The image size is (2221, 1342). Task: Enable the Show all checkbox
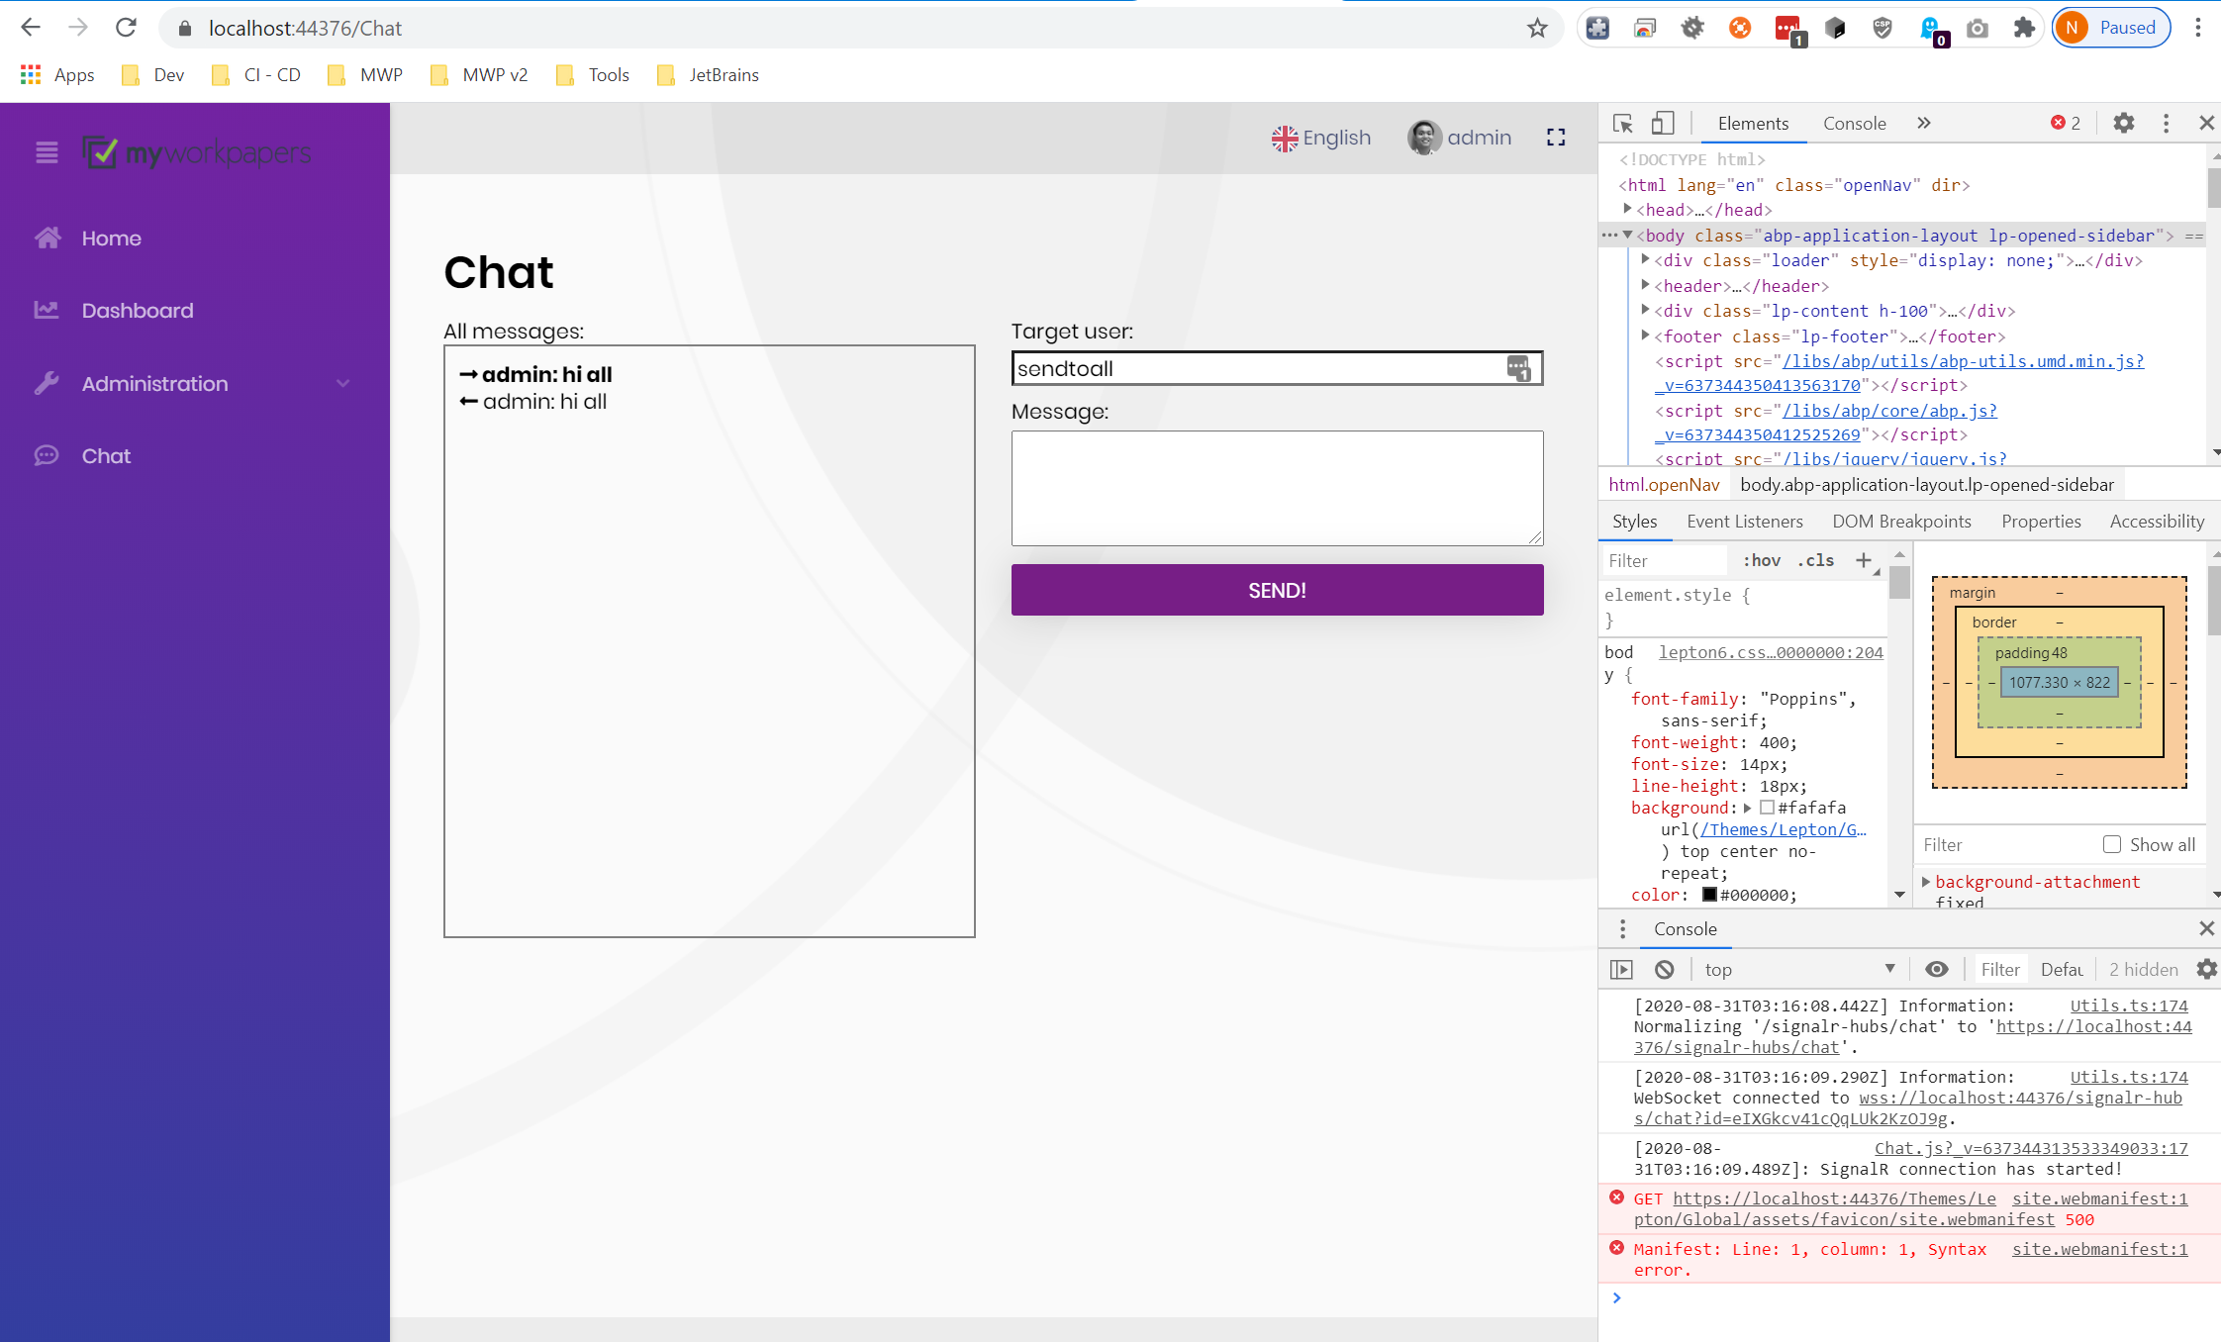[x=2111, y=844]
